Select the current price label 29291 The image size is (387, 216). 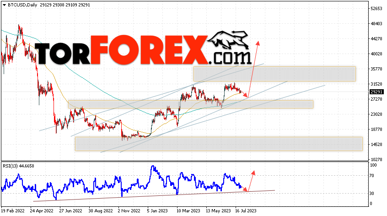(376, 92)
